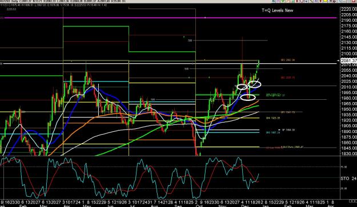Click the 2010.00 price axis label
The height and width of the screenshot is (207, 357).
349,87
